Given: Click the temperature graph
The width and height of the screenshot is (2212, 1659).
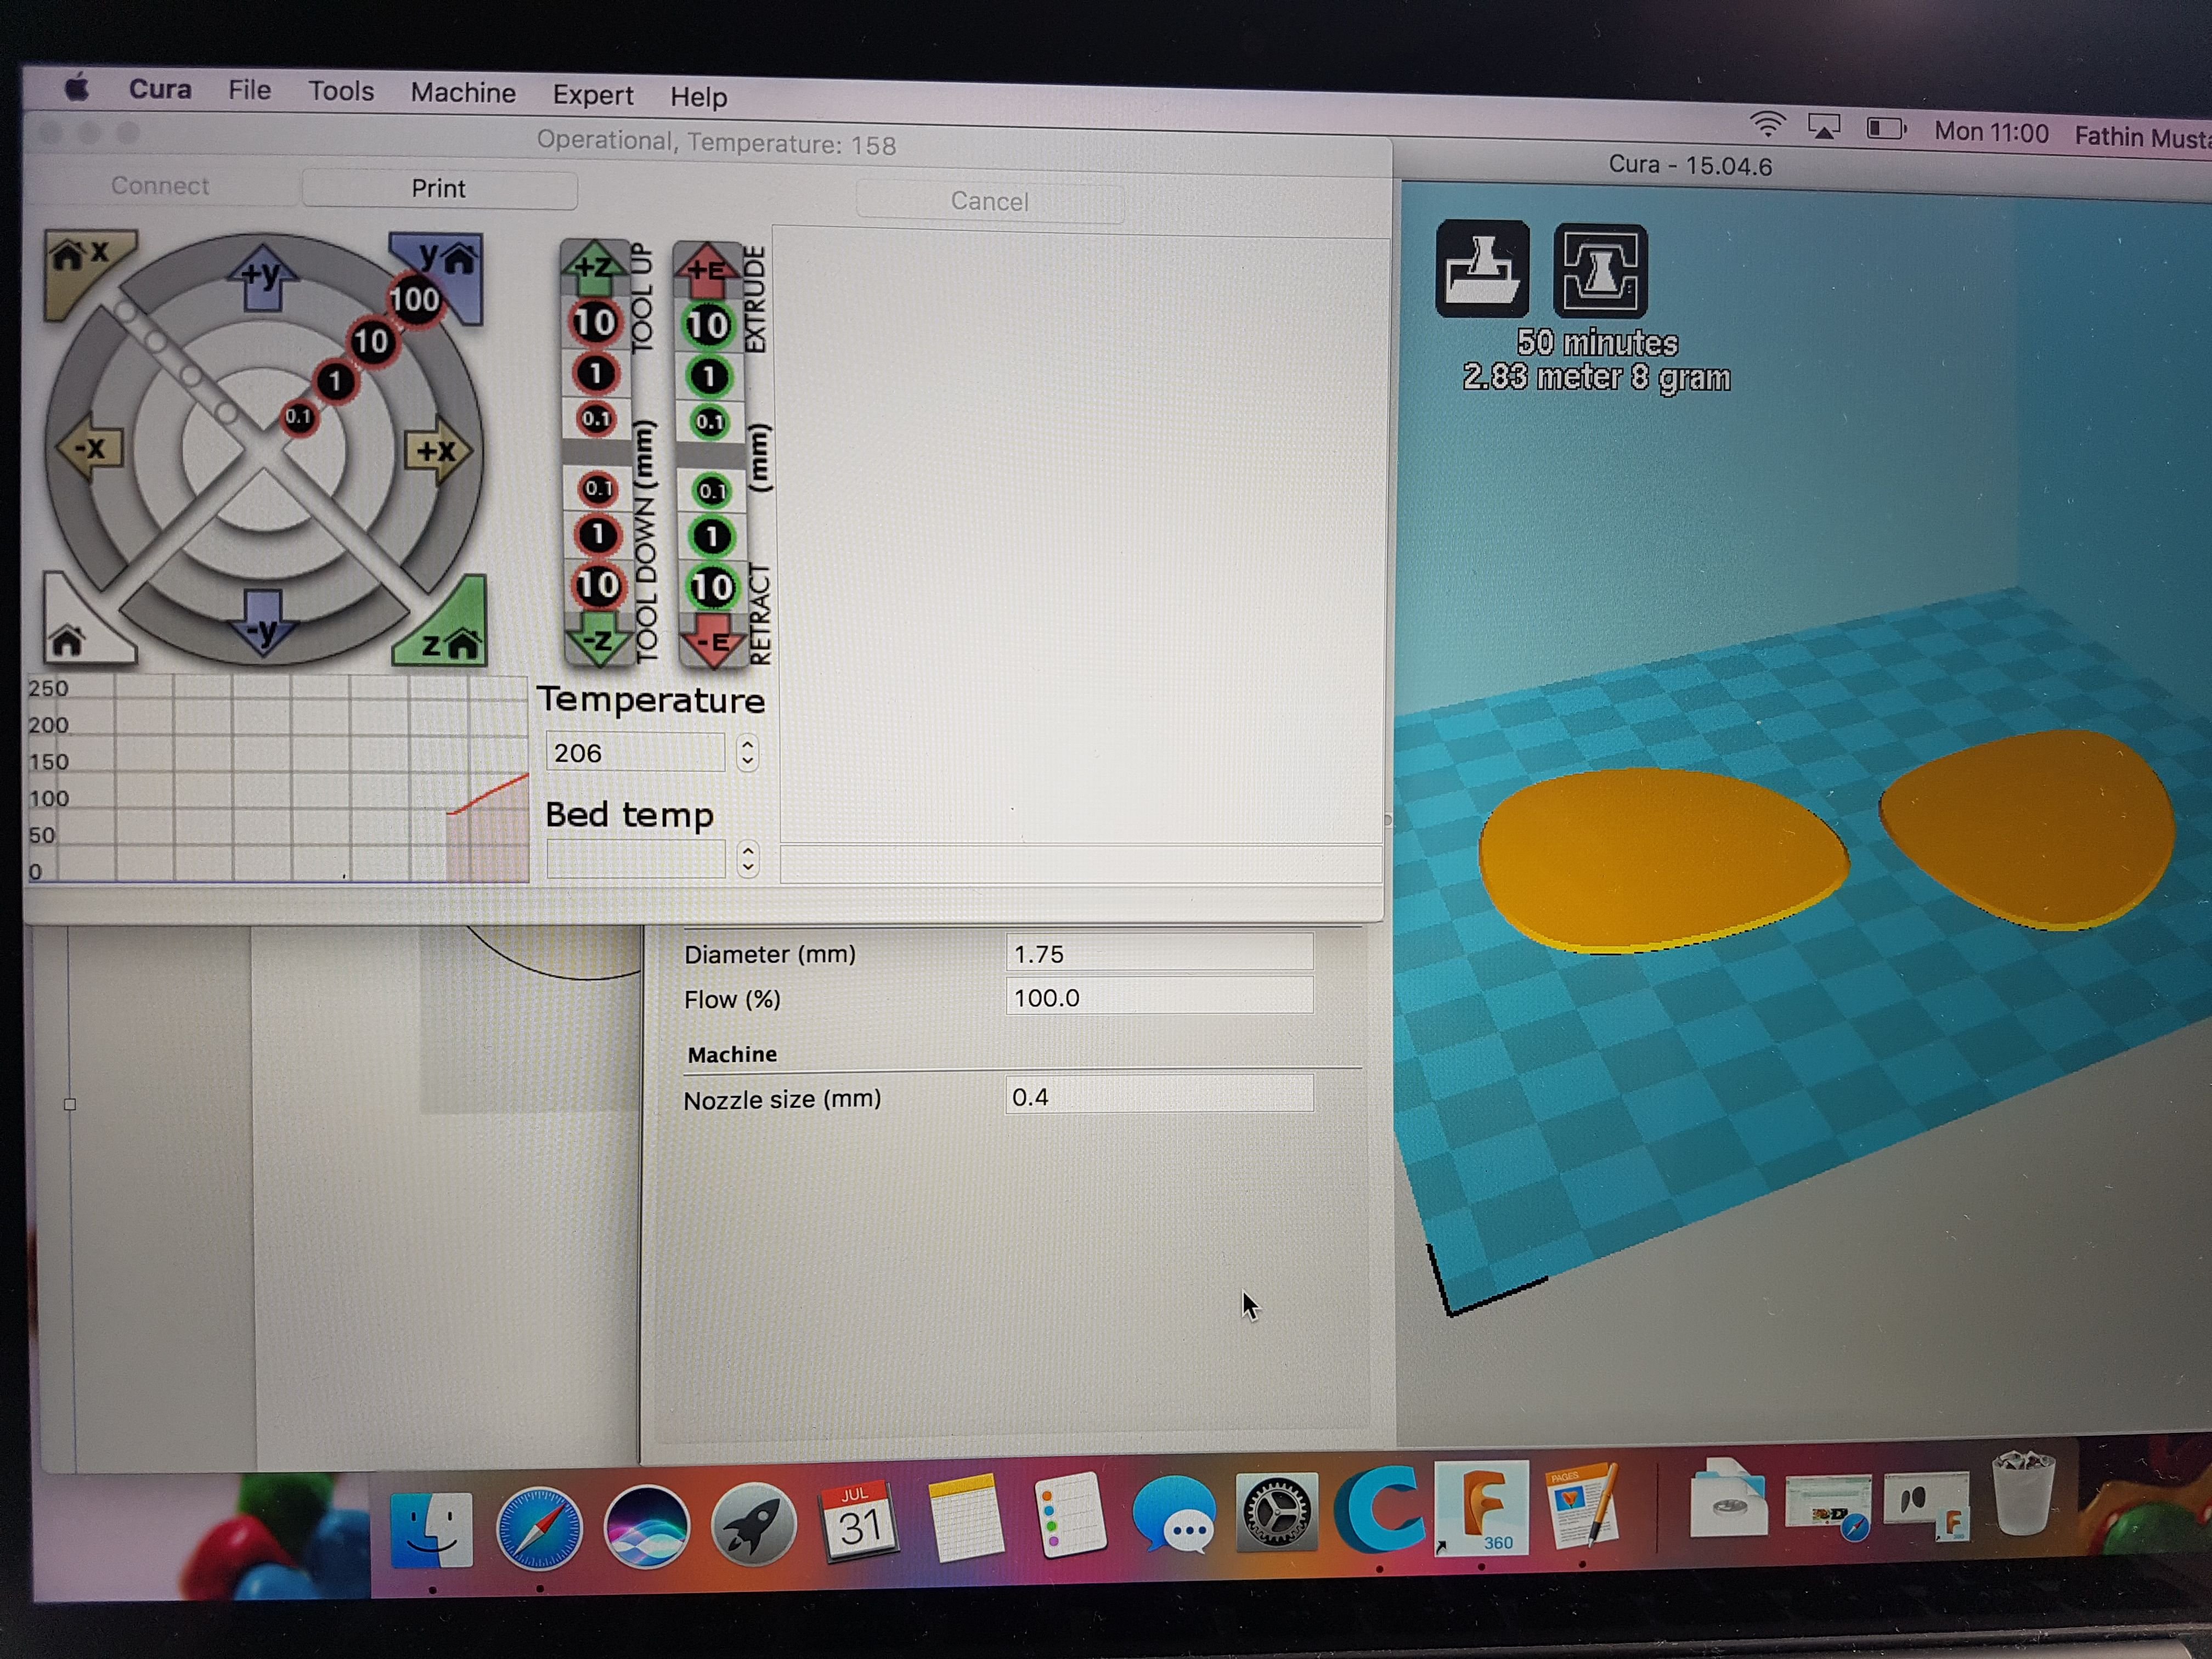Looking at the screenshot, I should point(278,778).
